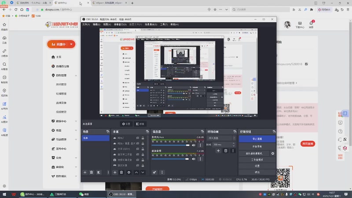Open OBS 文件(F) menu

(x=86, y=25)
